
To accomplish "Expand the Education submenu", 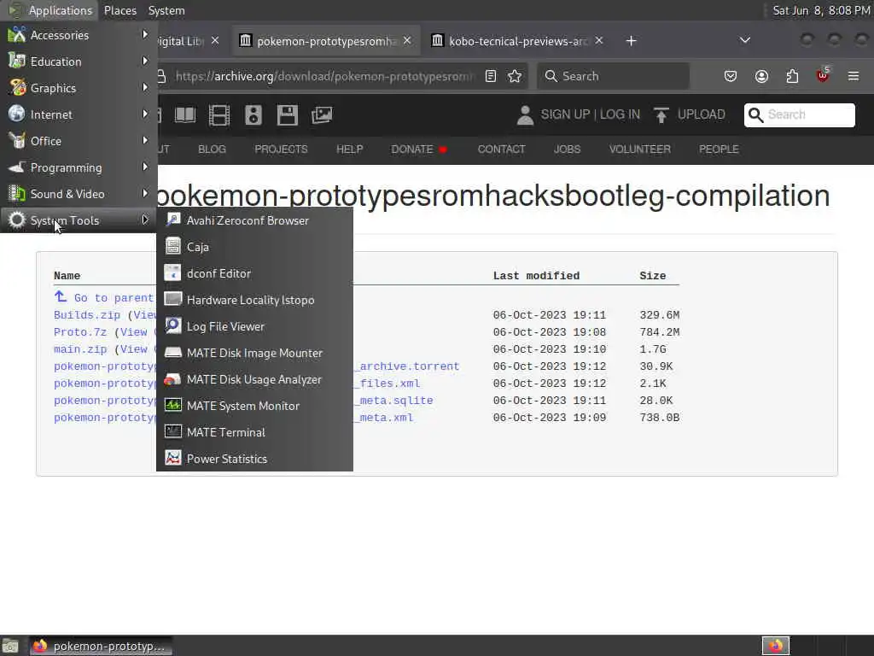I will [79, 61].
